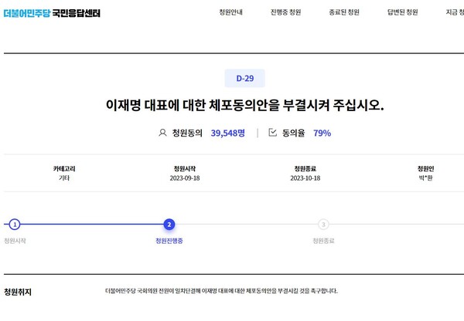Click the 청원종료 step label under step 3
The image size is (464, 321).
tap(323, 241)
